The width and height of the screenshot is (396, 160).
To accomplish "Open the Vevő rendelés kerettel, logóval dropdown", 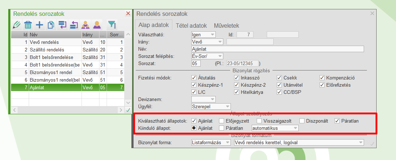I will click(299, 142).
